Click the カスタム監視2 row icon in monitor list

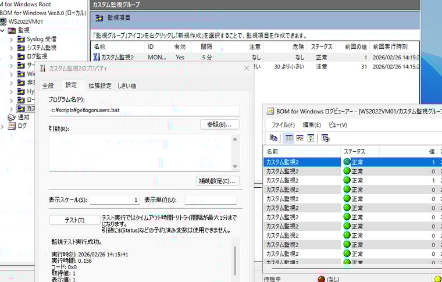click(97, 57)
